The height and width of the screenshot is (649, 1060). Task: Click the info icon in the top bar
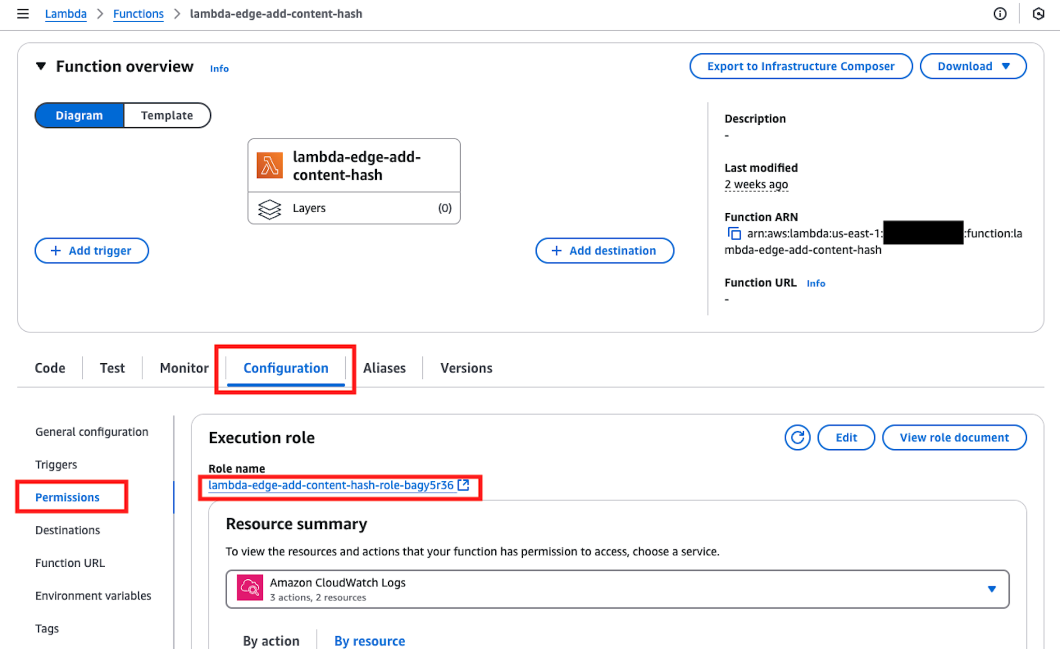tap(1000, 14)
